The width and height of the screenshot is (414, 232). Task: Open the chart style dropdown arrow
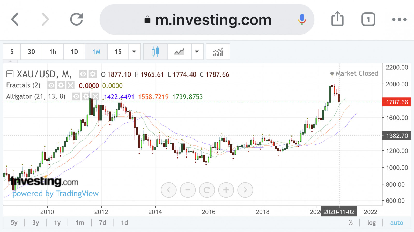click(197, 52)
